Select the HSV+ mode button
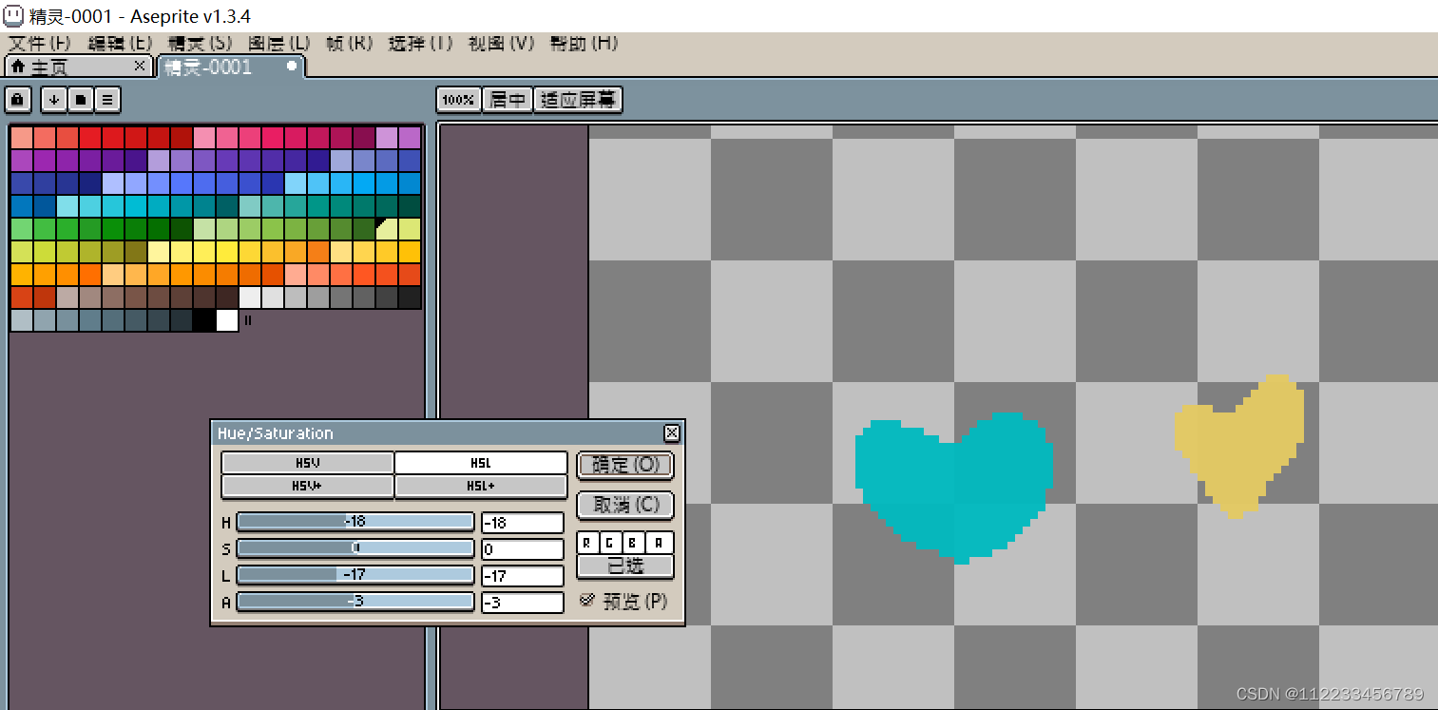This screenshot has width=1438, height=710. tap(307, 486)
